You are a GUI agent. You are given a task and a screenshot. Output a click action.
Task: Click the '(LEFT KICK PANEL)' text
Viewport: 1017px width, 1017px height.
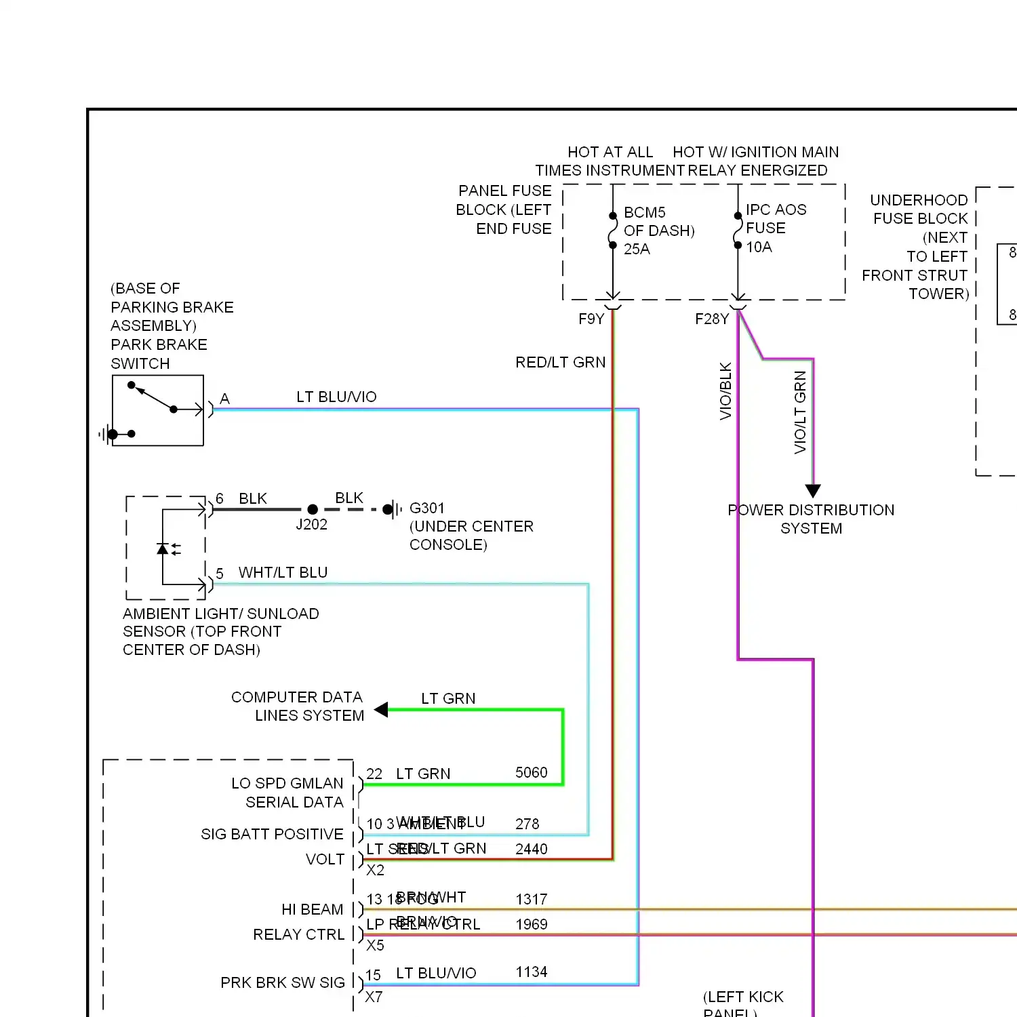[743, 1003]
